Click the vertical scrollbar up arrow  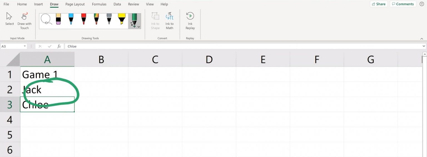click(x=424, y=54)
